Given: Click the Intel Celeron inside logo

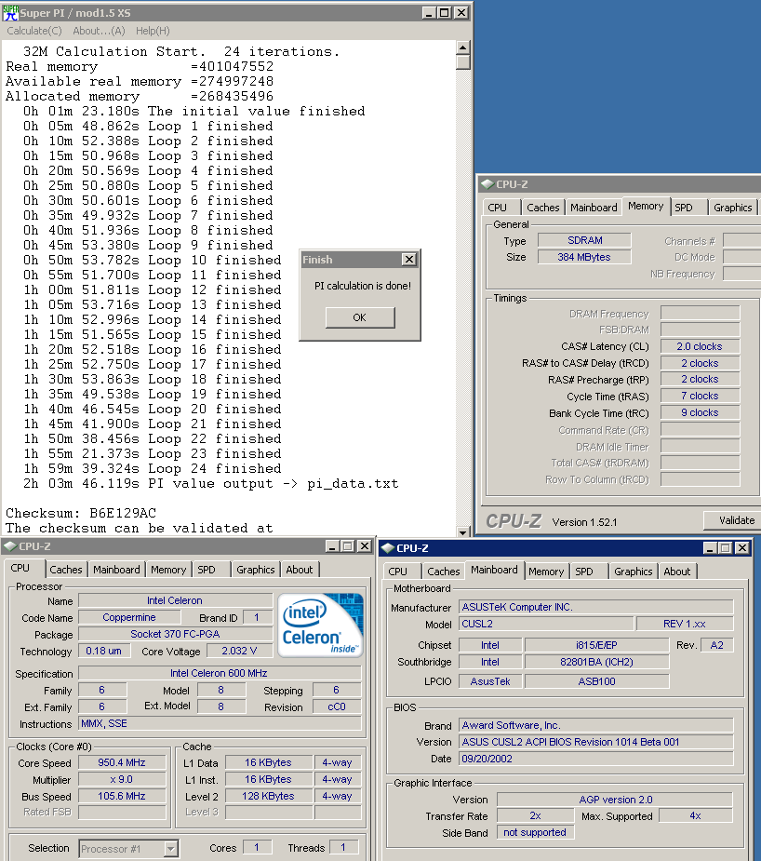Looking at the screenshot, I should pos(321,625).
